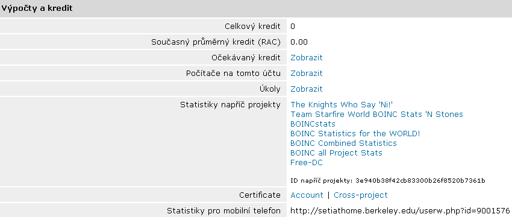The image size is (512, 217).
Task: Open BOINC Statistics for the WORLD! link
Action: 355,134
